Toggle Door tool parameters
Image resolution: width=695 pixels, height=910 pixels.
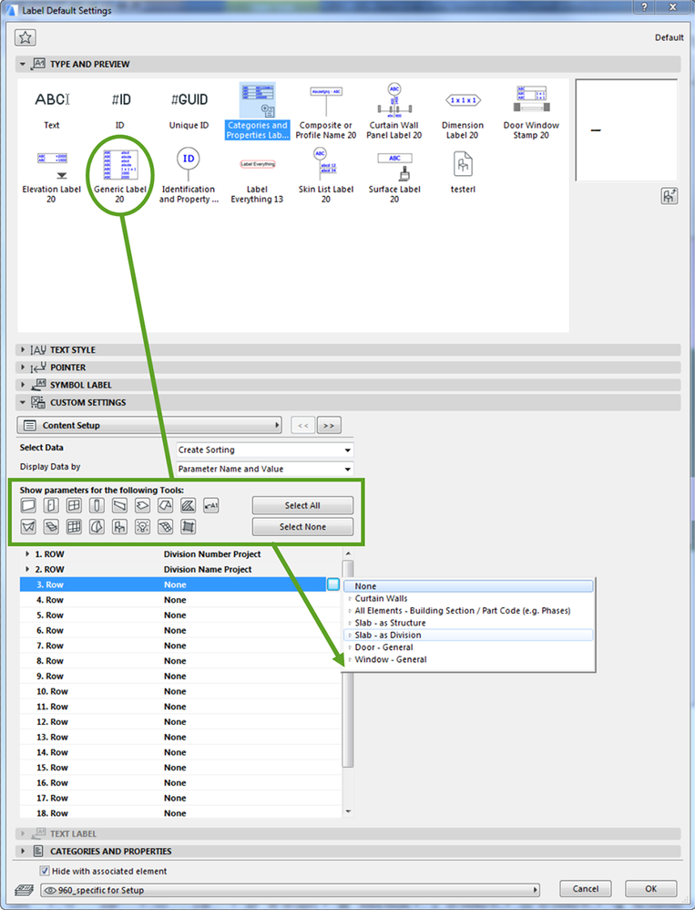click(51, 505)
